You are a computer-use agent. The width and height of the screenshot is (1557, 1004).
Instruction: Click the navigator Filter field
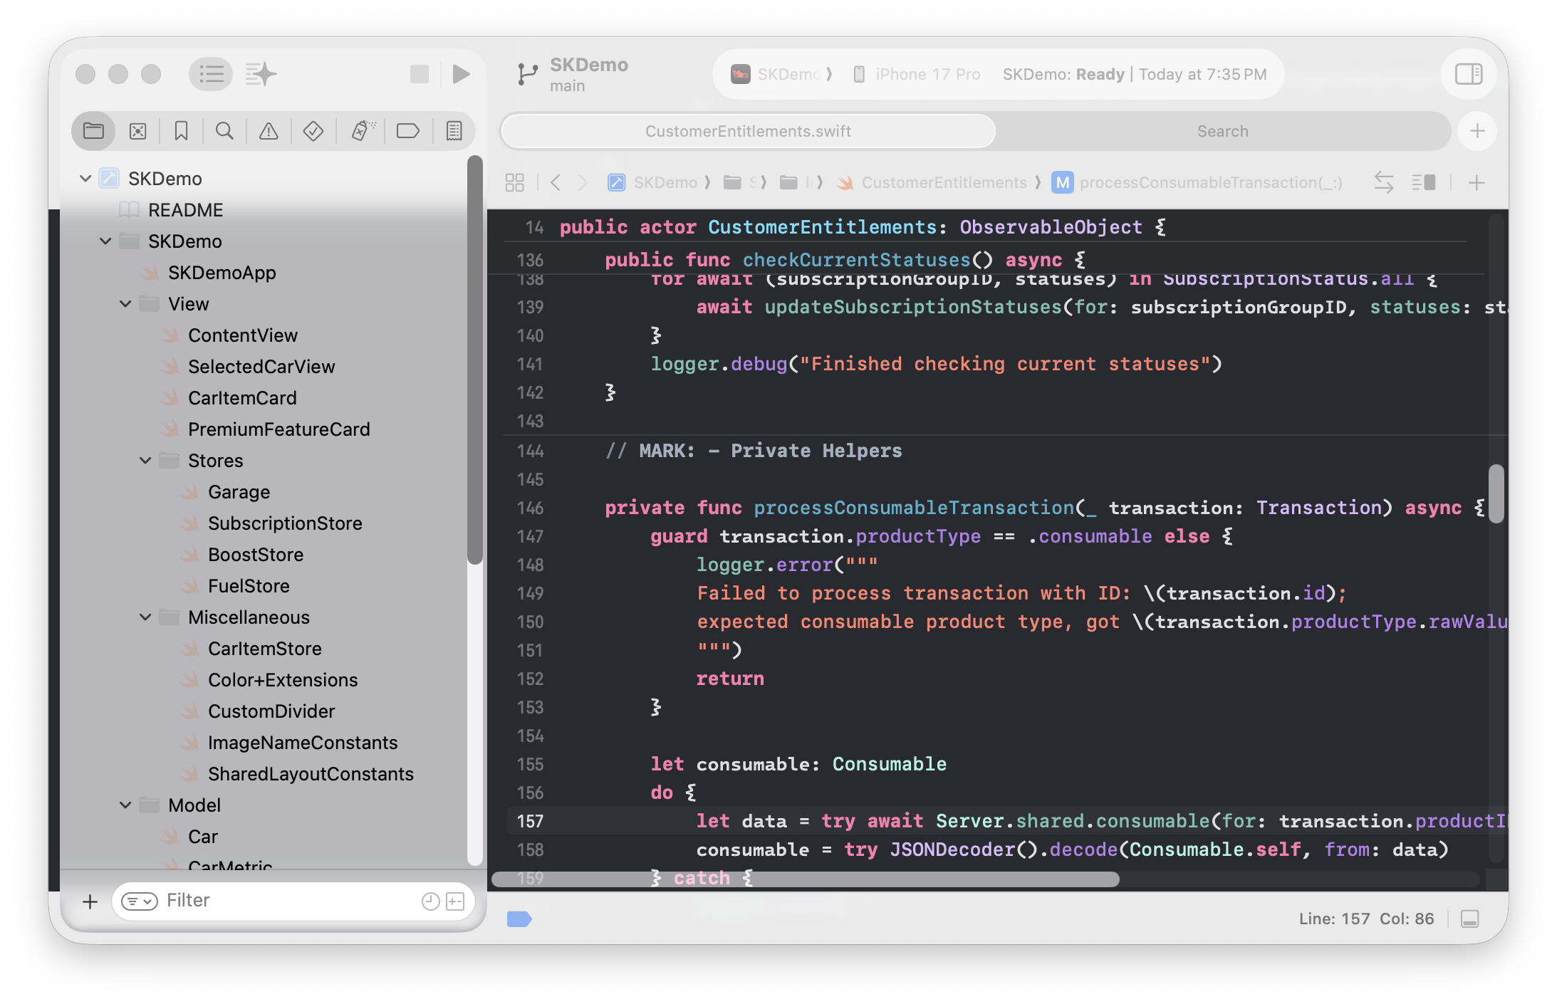(x=285, y=901)
